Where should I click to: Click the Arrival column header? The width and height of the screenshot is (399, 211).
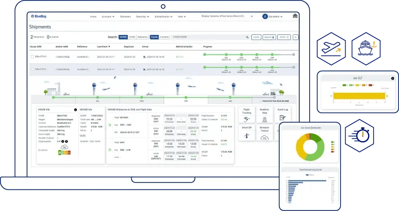[145, 47]
